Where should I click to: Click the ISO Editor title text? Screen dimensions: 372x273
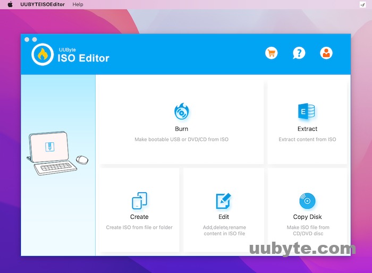pos(83,58)
